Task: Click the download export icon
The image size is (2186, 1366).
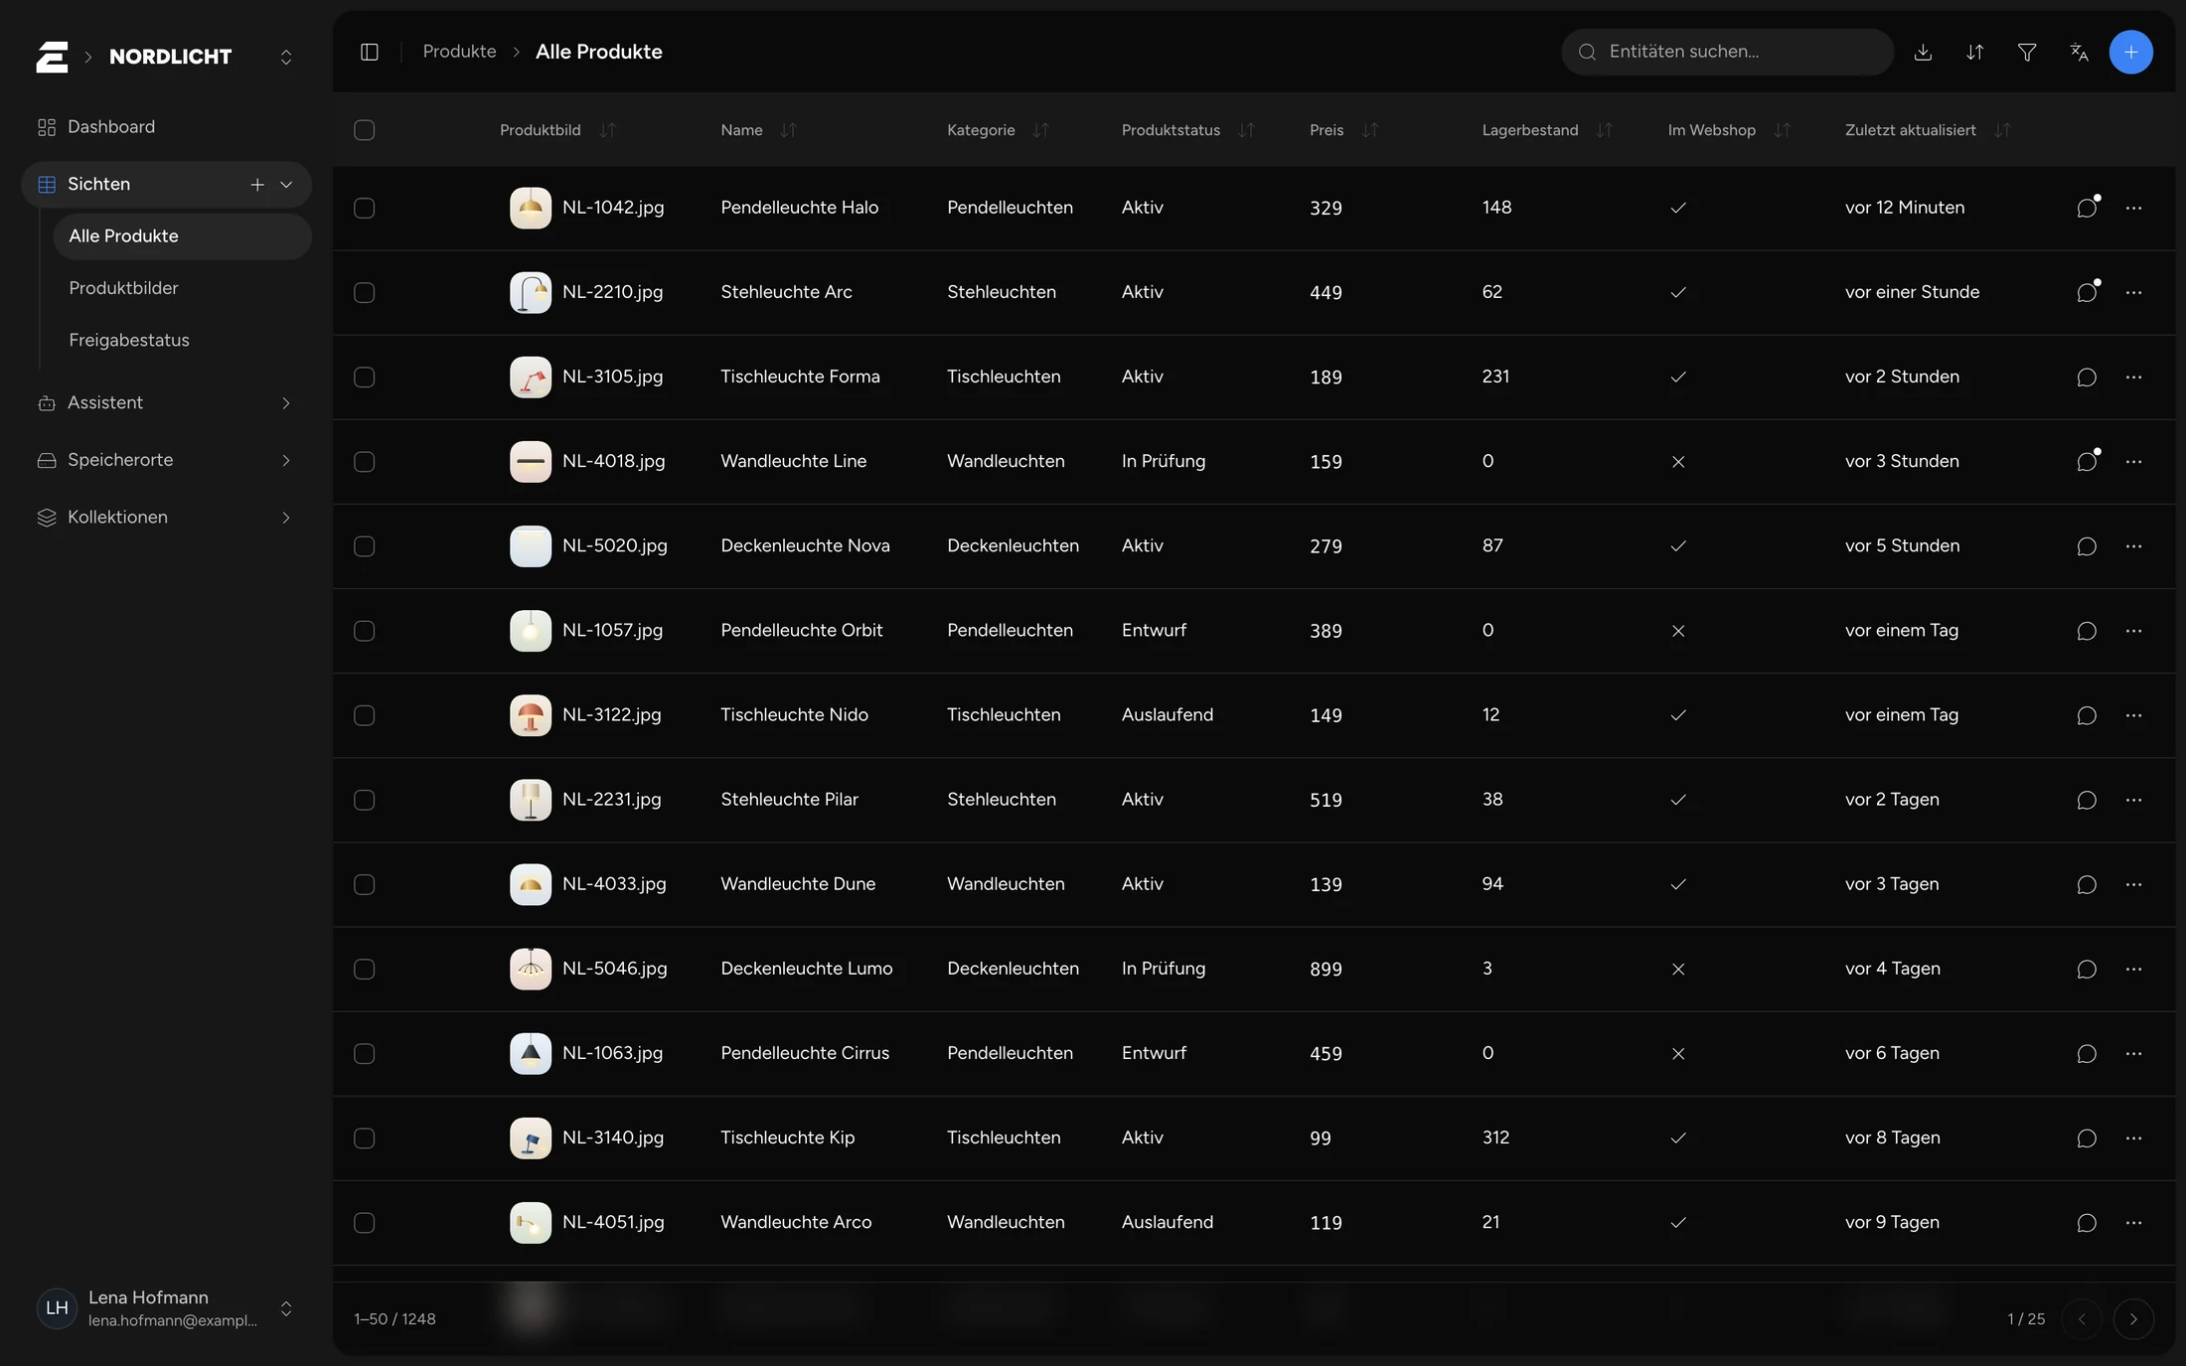Action: click(1923, 52)
